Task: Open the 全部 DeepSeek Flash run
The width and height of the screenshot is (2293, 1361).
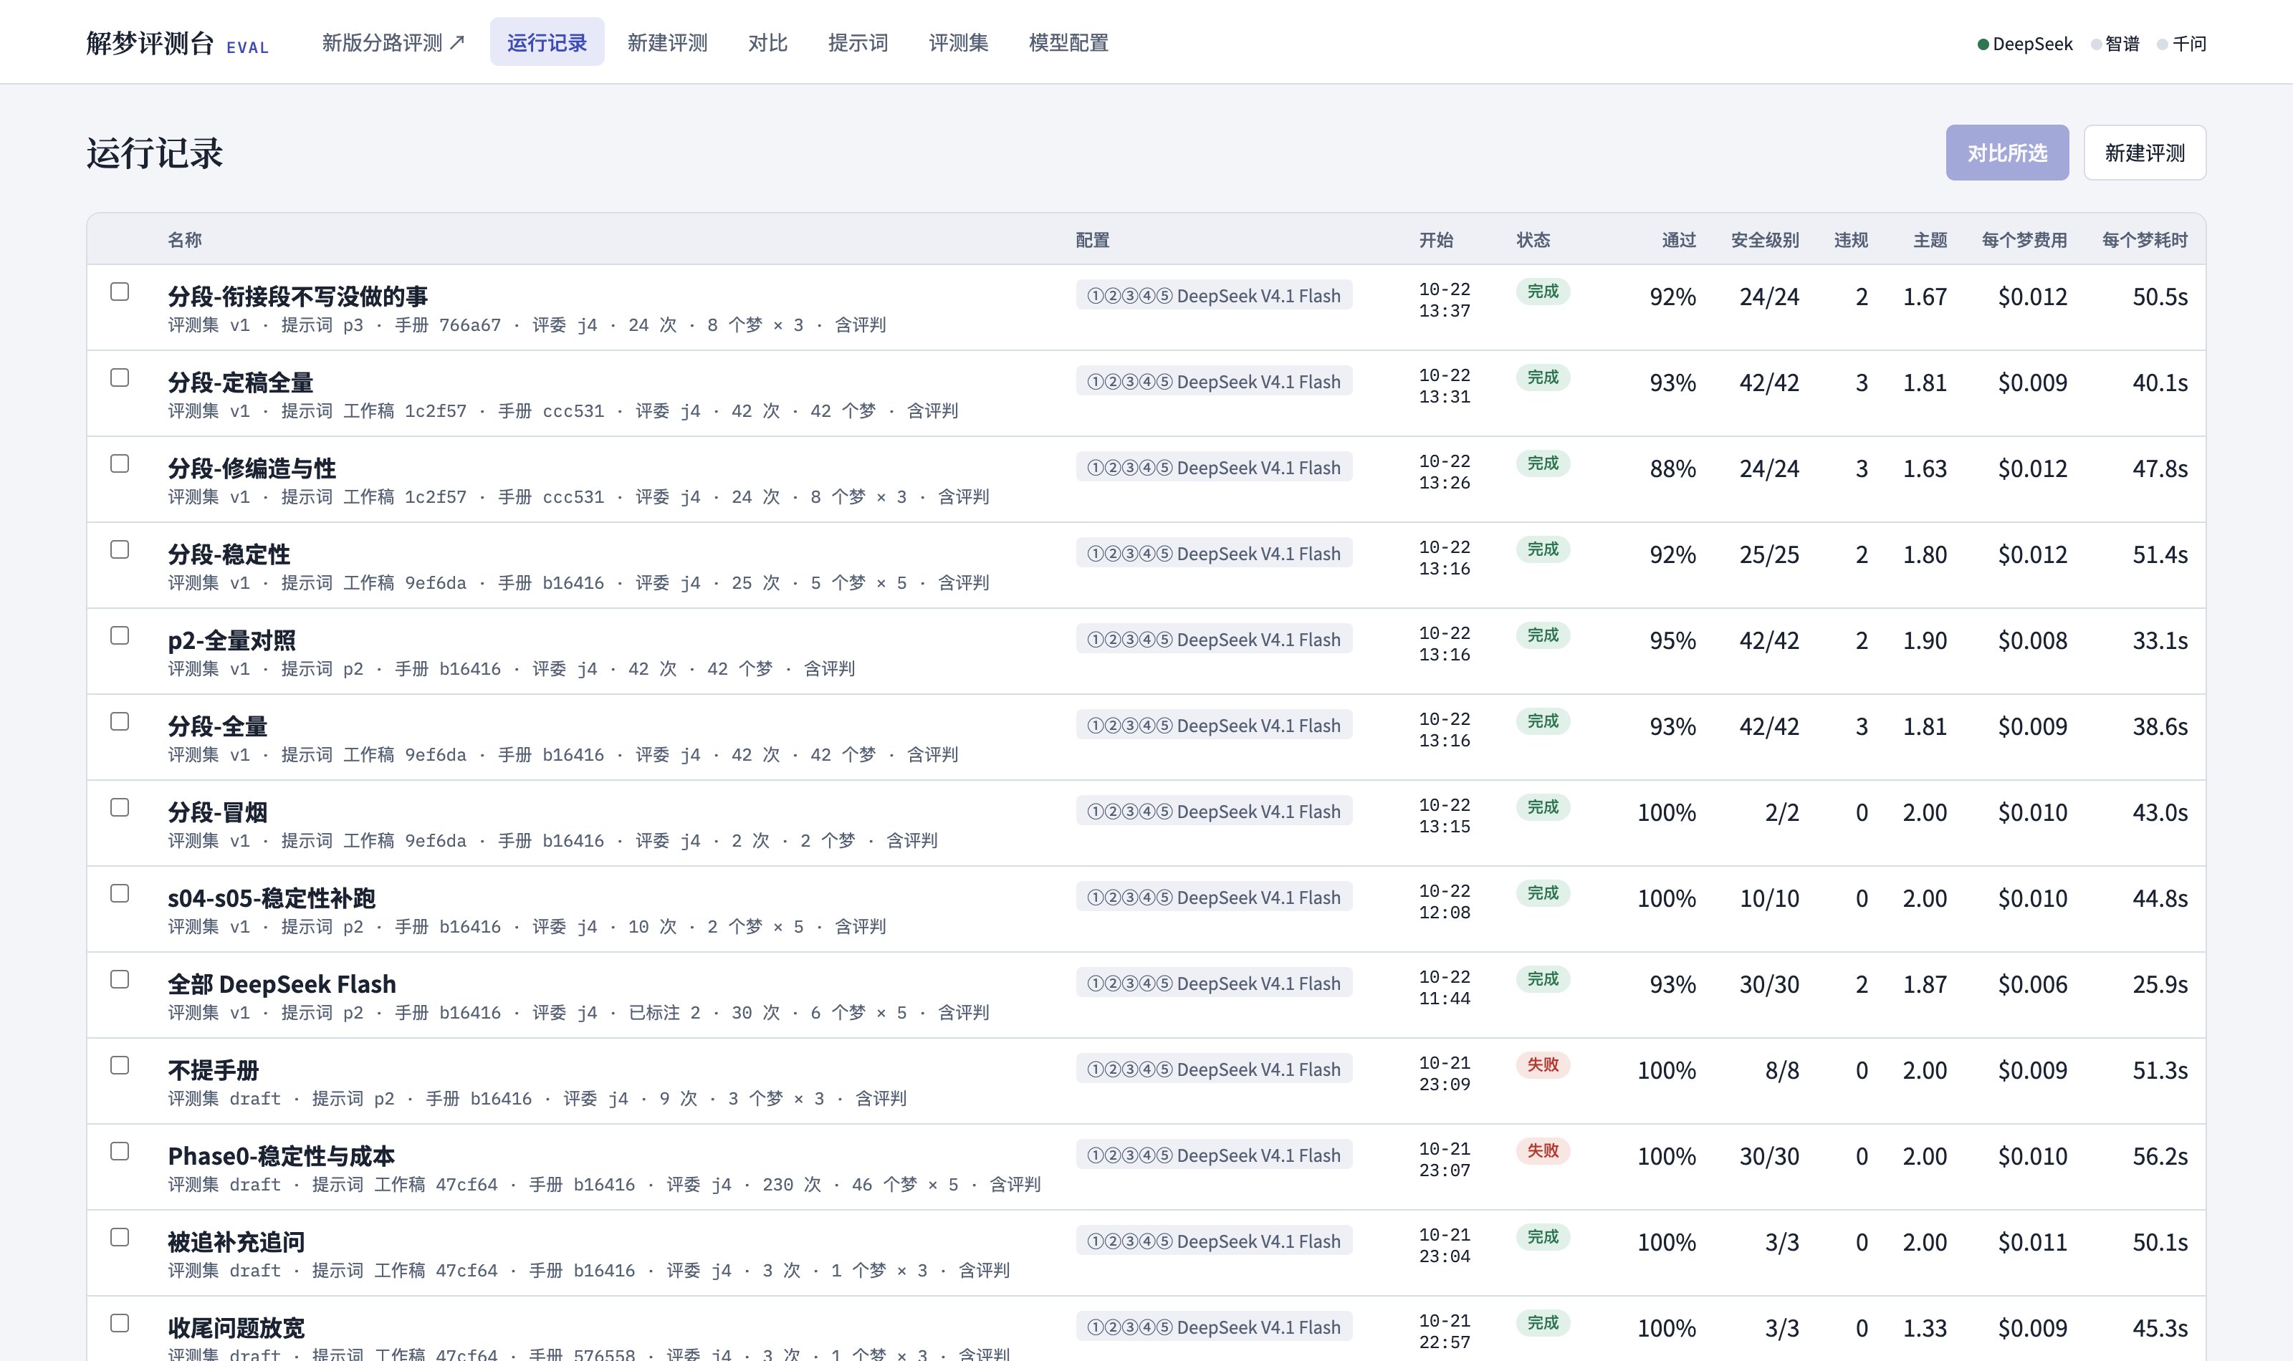Action: (x=282, y=984)
